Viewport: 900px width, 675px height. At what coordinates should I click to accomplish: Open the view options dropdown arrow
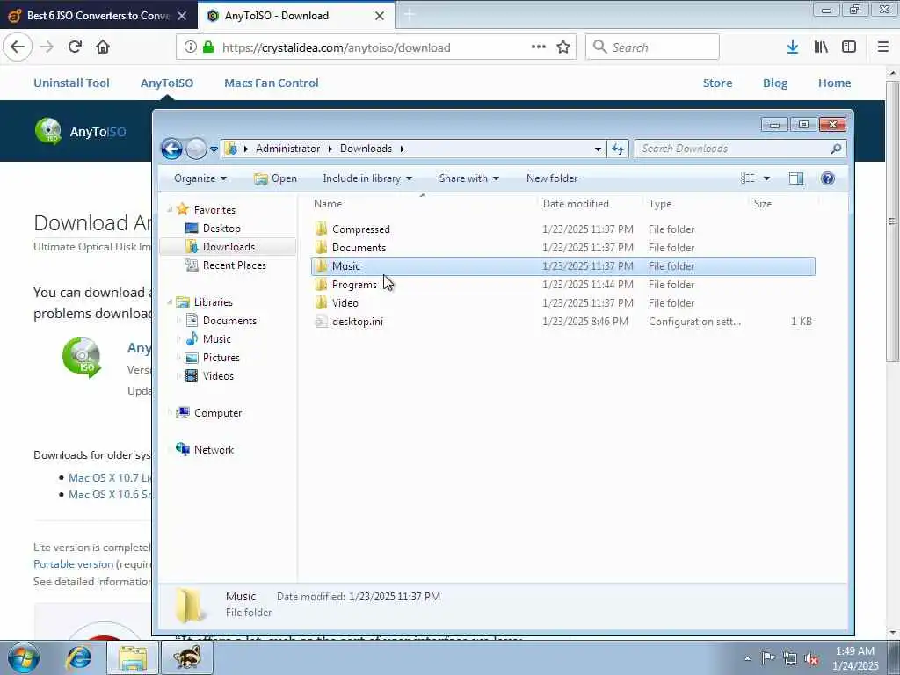pyautogui.click(x=766, y=178)
